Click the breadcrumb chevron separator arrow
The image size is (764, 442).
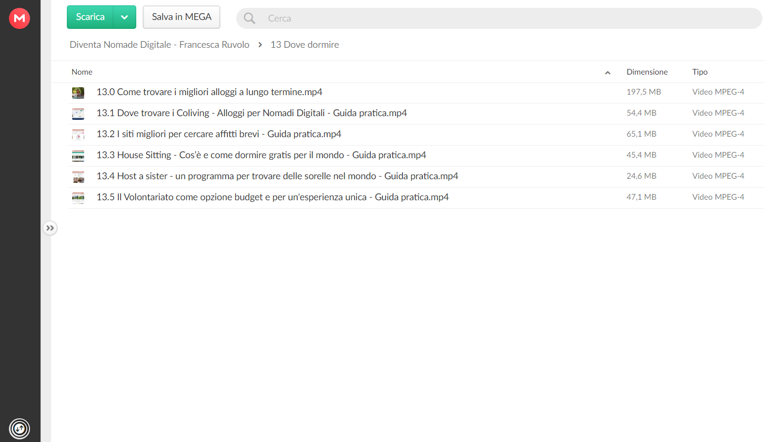[x=260, y=45]
